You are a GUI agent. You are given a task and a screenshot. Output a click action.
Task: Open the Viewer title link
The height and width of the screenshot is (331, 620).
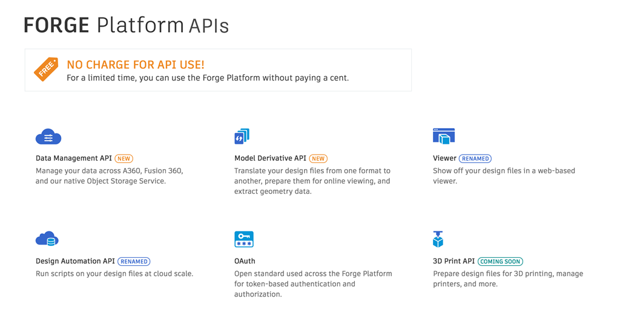444,158
